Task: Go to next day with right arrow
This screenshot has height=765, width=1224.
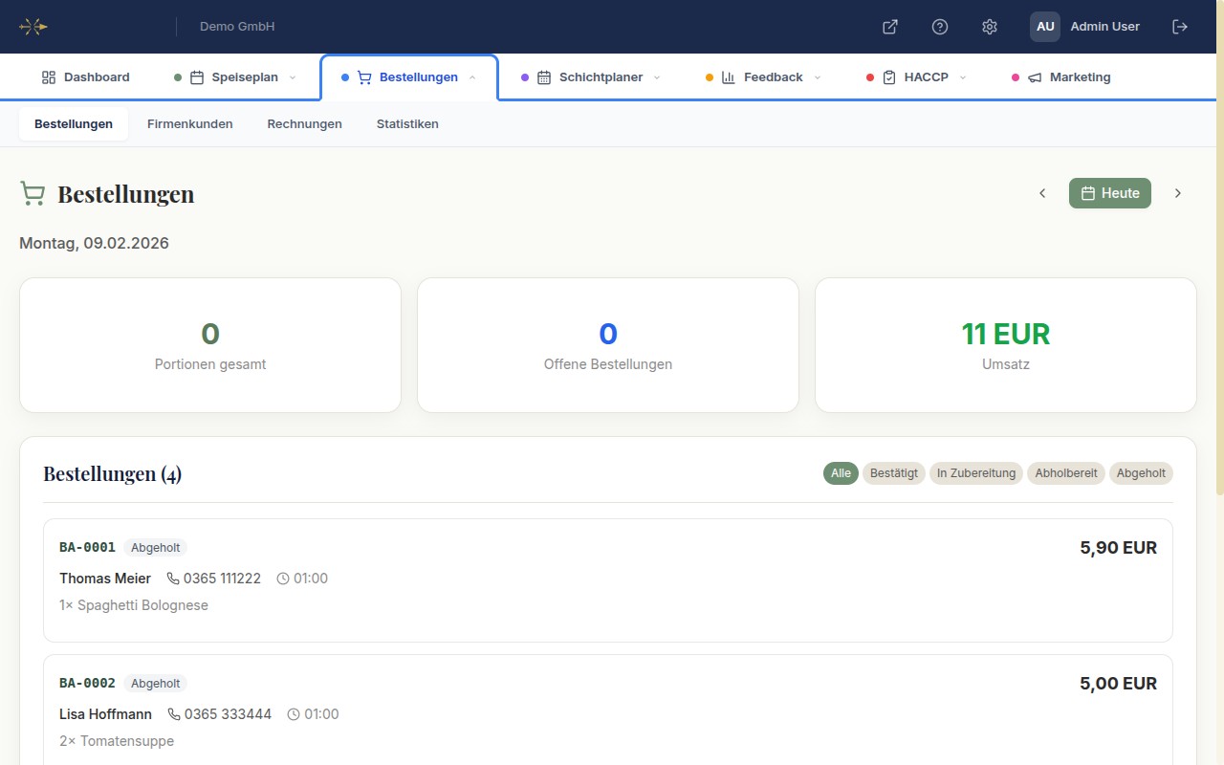Action: 1178,193
